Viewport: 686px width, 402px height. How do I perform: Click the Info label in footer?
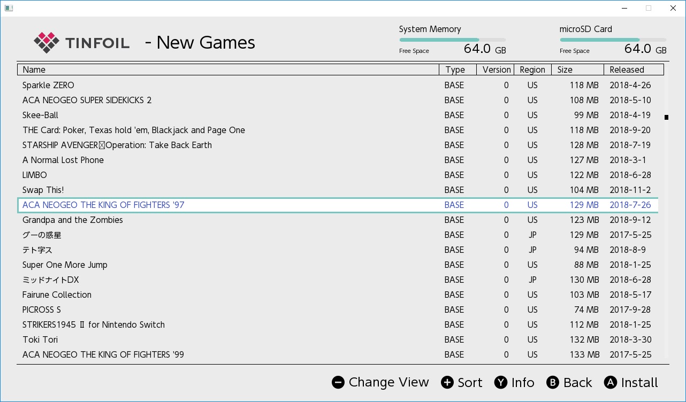point(523,382)
